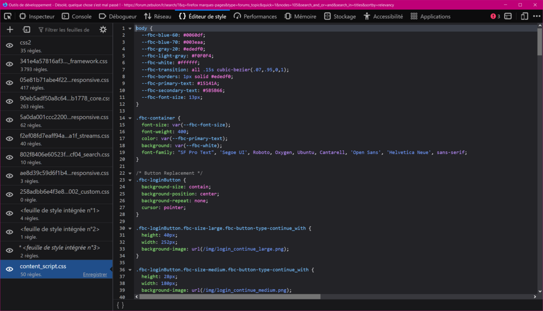Toggle visibility of 341e4a57816af3..._framework.css

[x=9, y=64]
